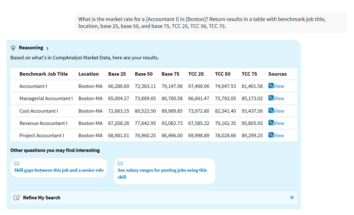Click the 74,047.53 TCC 50 value

(x=225, y=86)
